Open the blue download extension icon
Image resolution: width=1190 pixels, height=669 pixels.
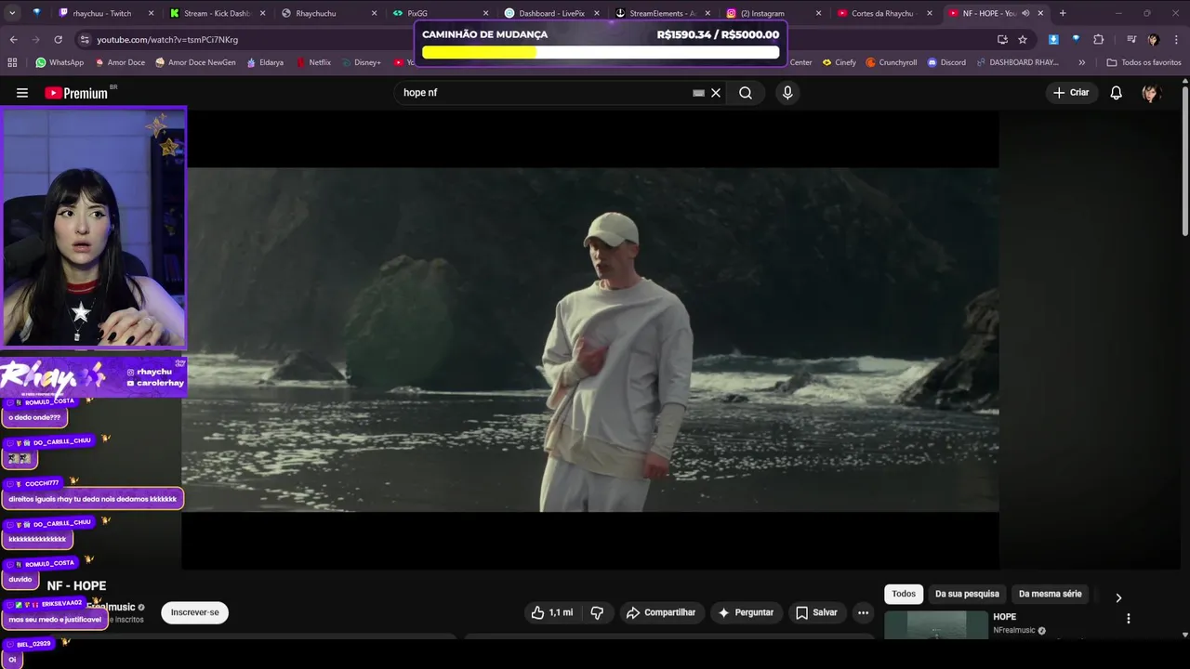click(1053, 40)
